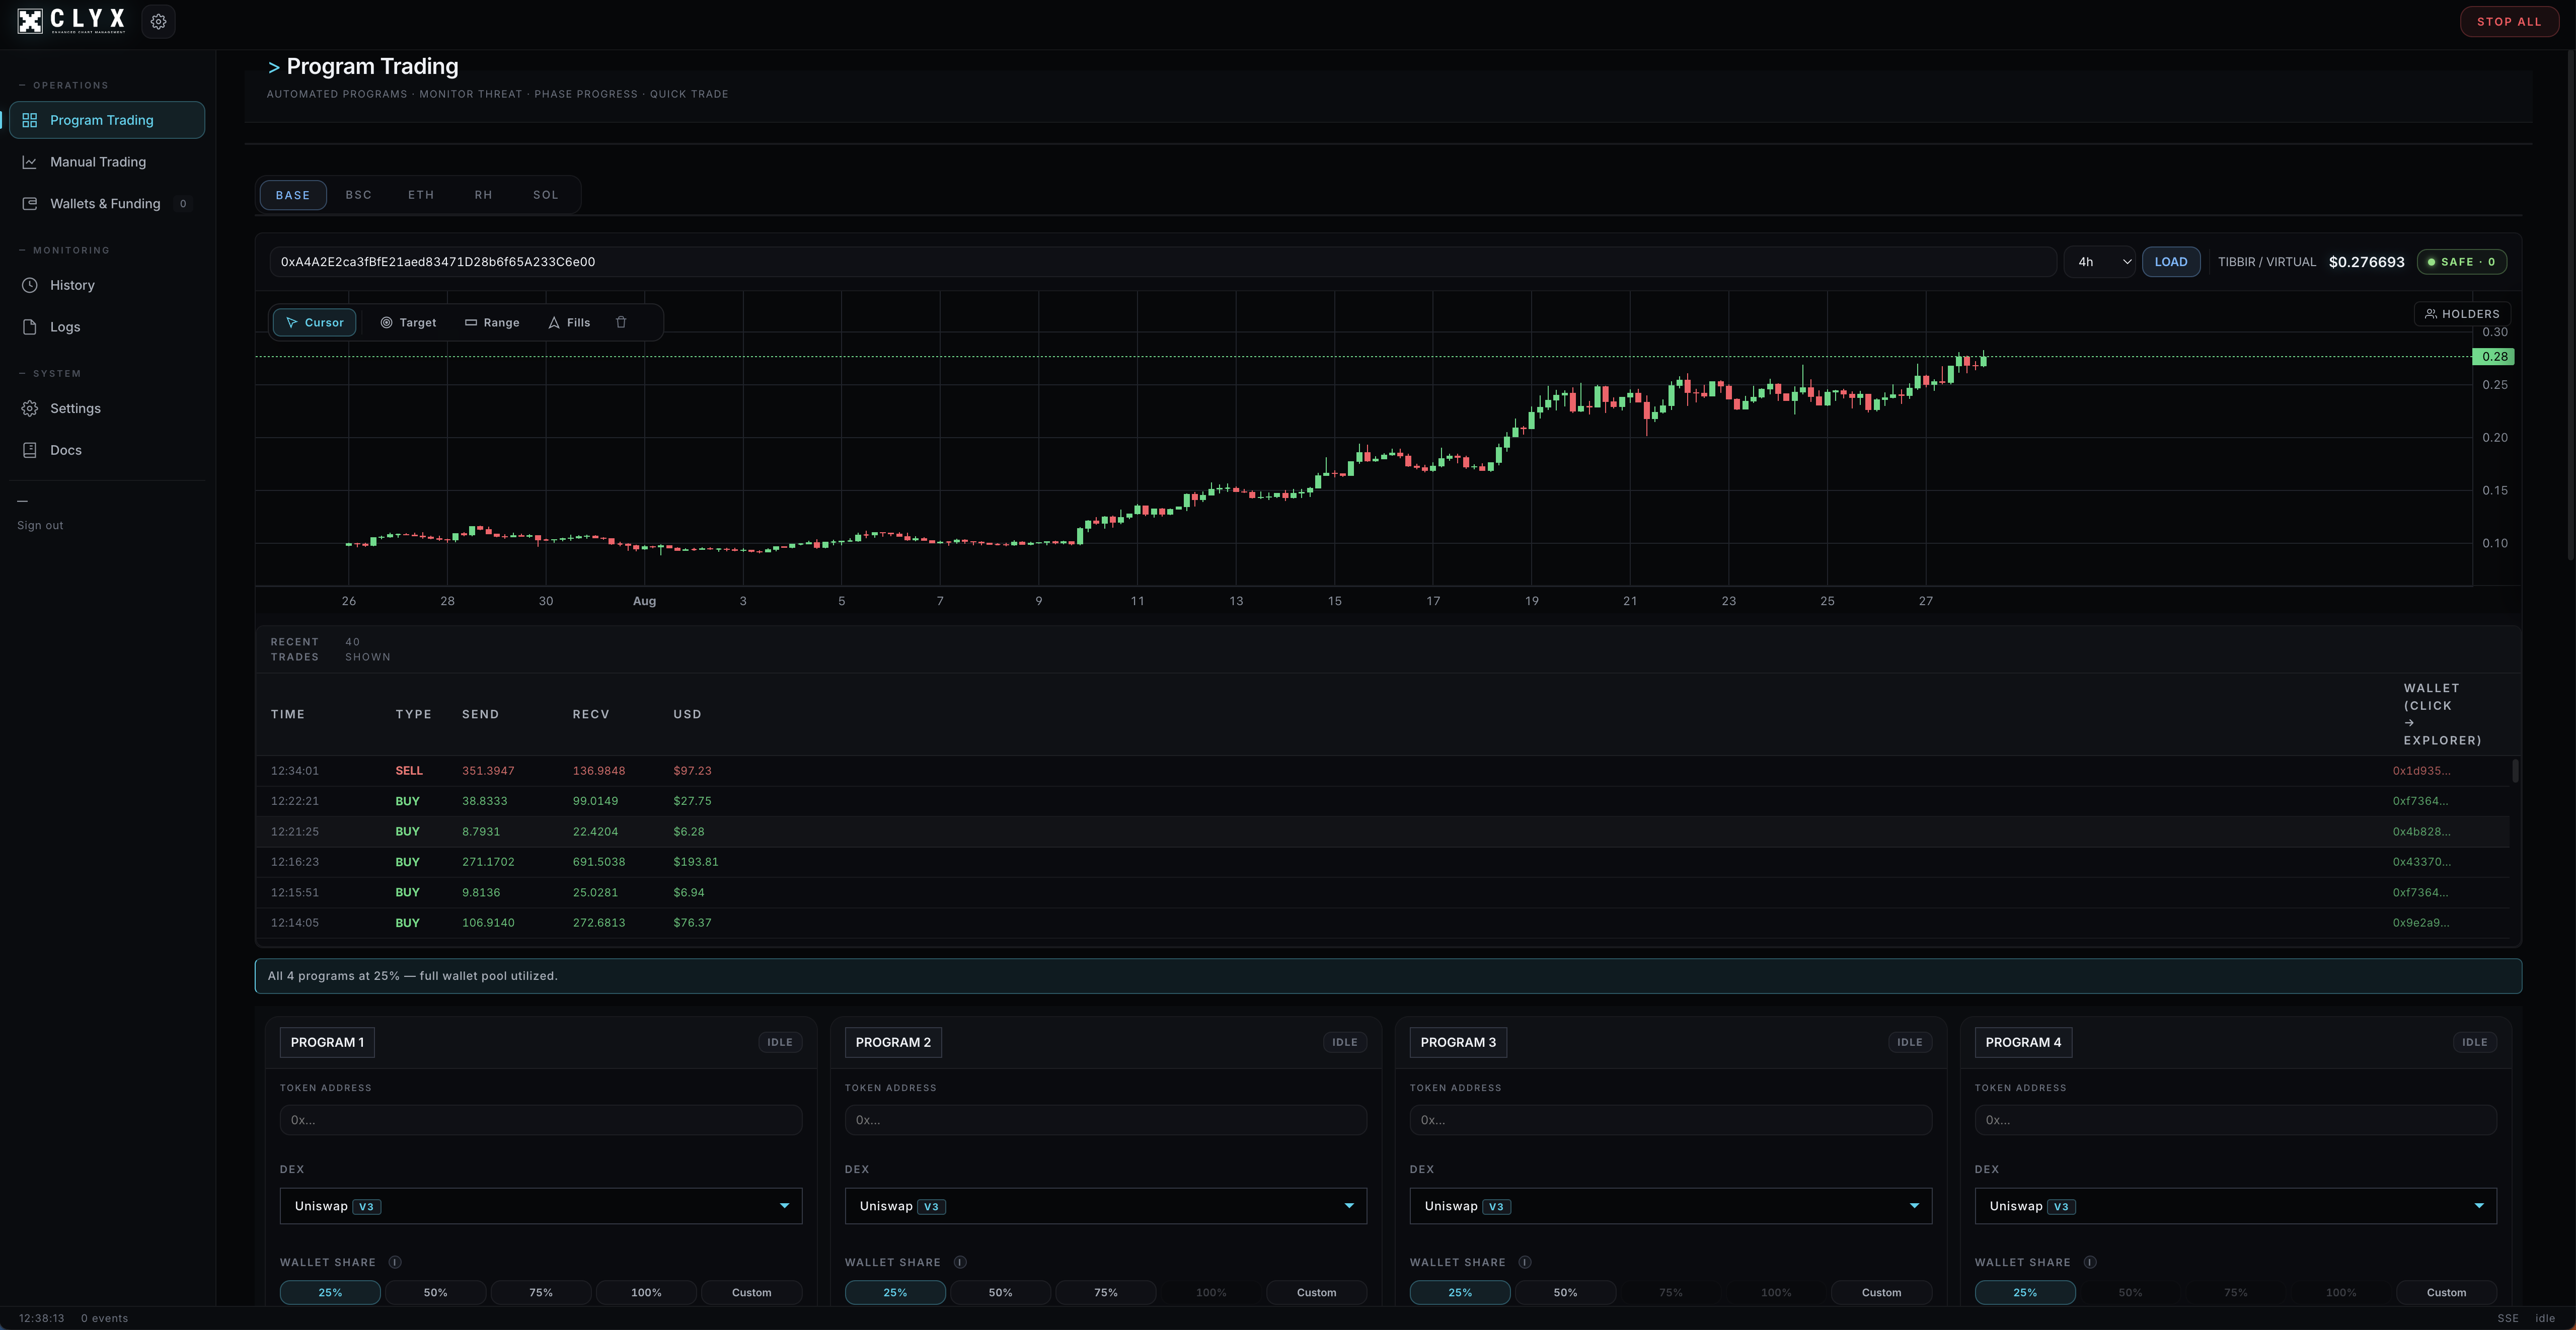Open the HOLDERS panel button

(x=2462, y=314)
